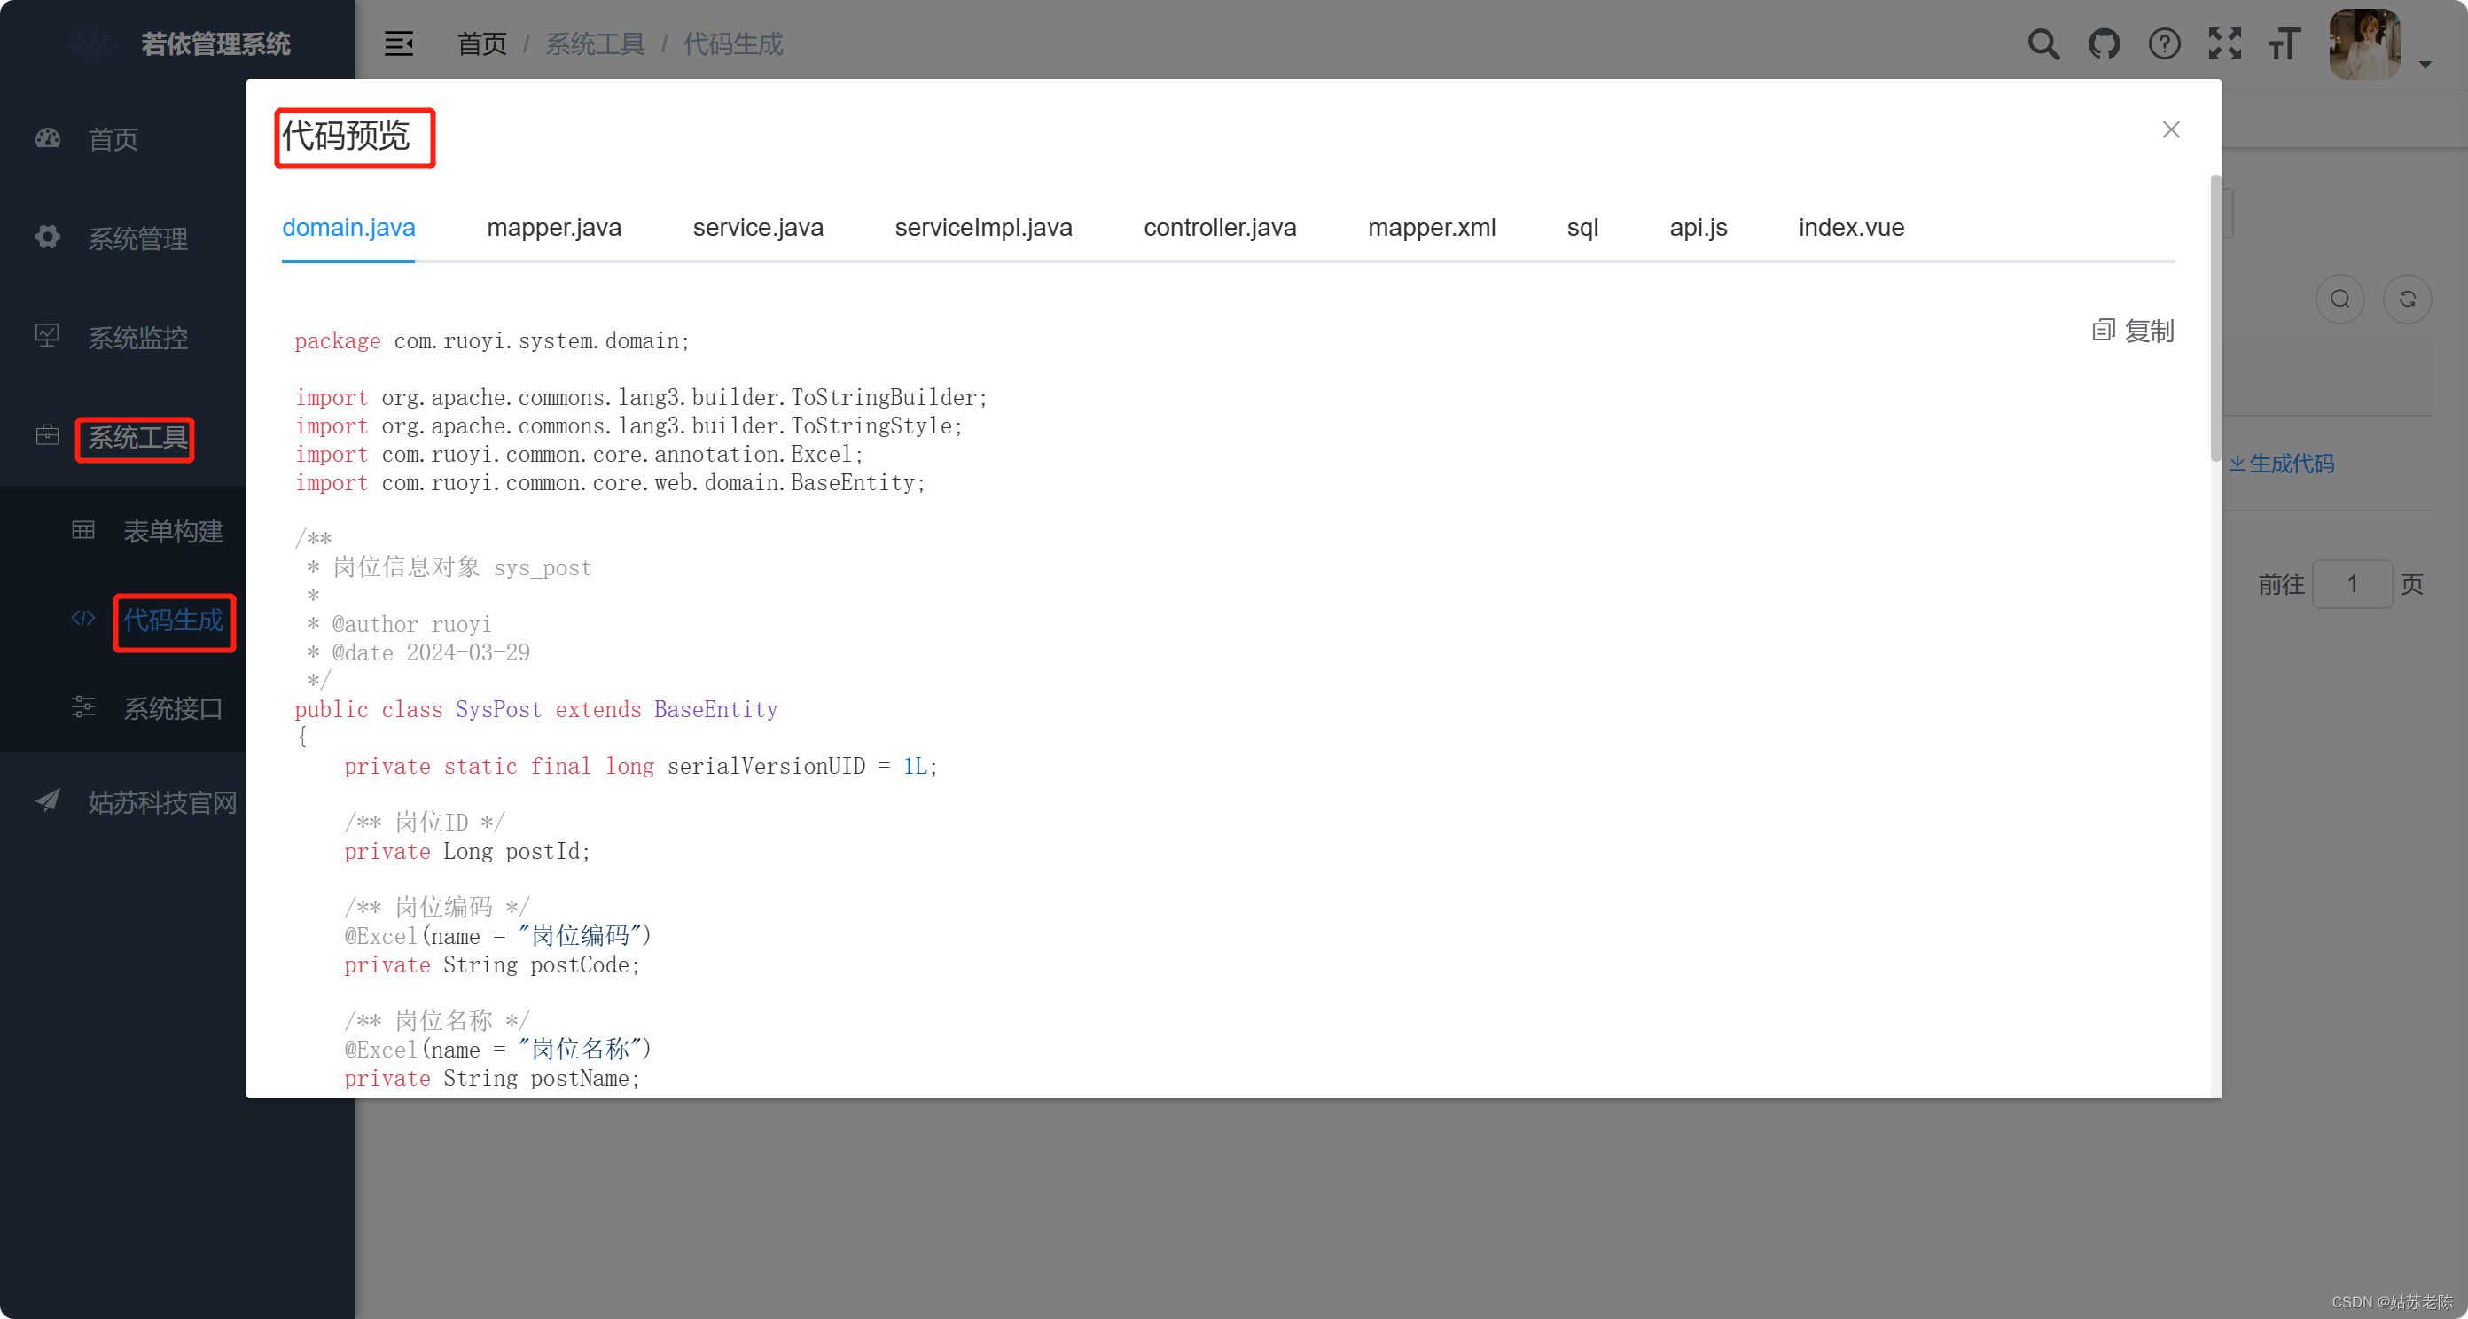Click the copy icon beside 复制
Viewport: 2468px width, 1319px height.
(2103, 331)
